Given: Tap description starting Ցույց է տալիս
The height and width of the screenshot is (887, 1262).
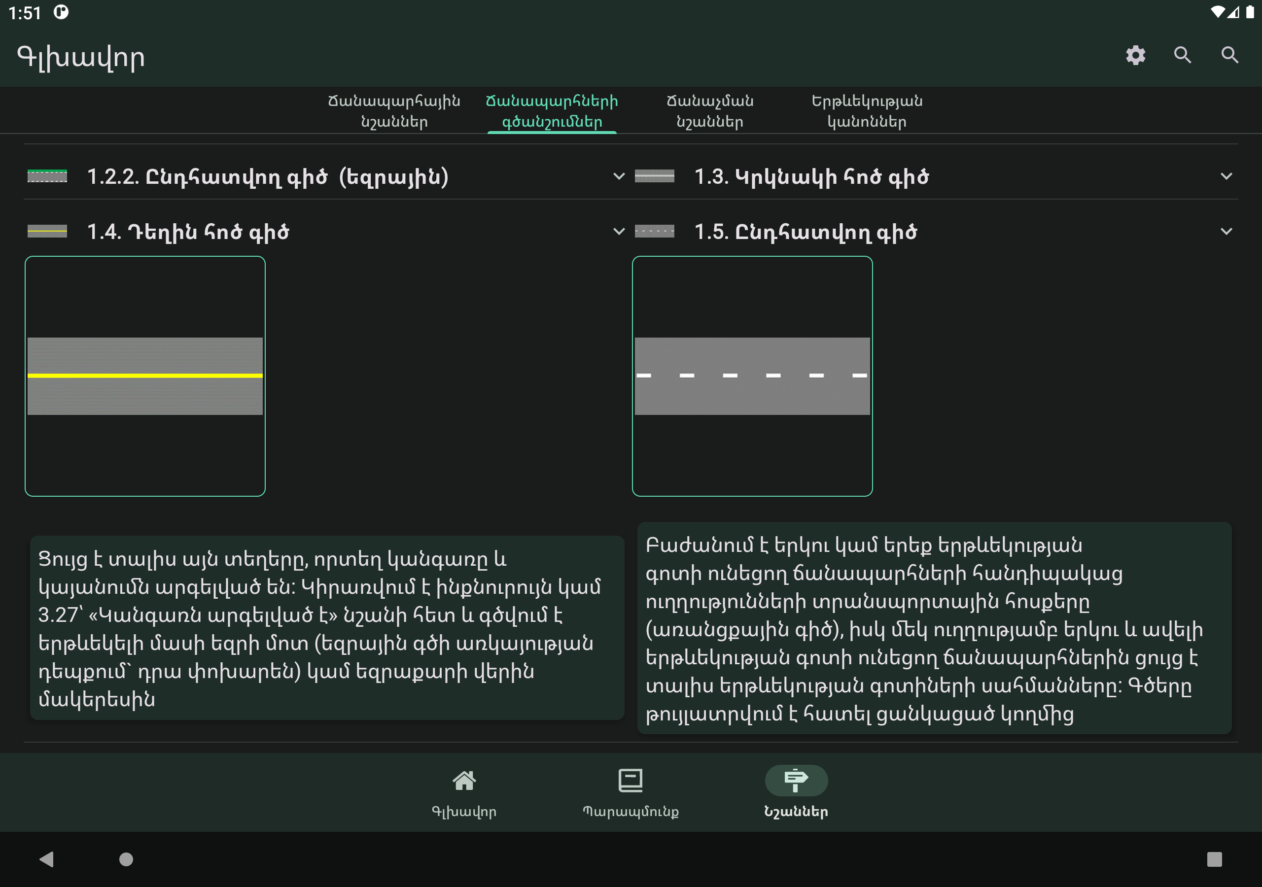Looking at the screenshot, I should (x=327, y=628).
